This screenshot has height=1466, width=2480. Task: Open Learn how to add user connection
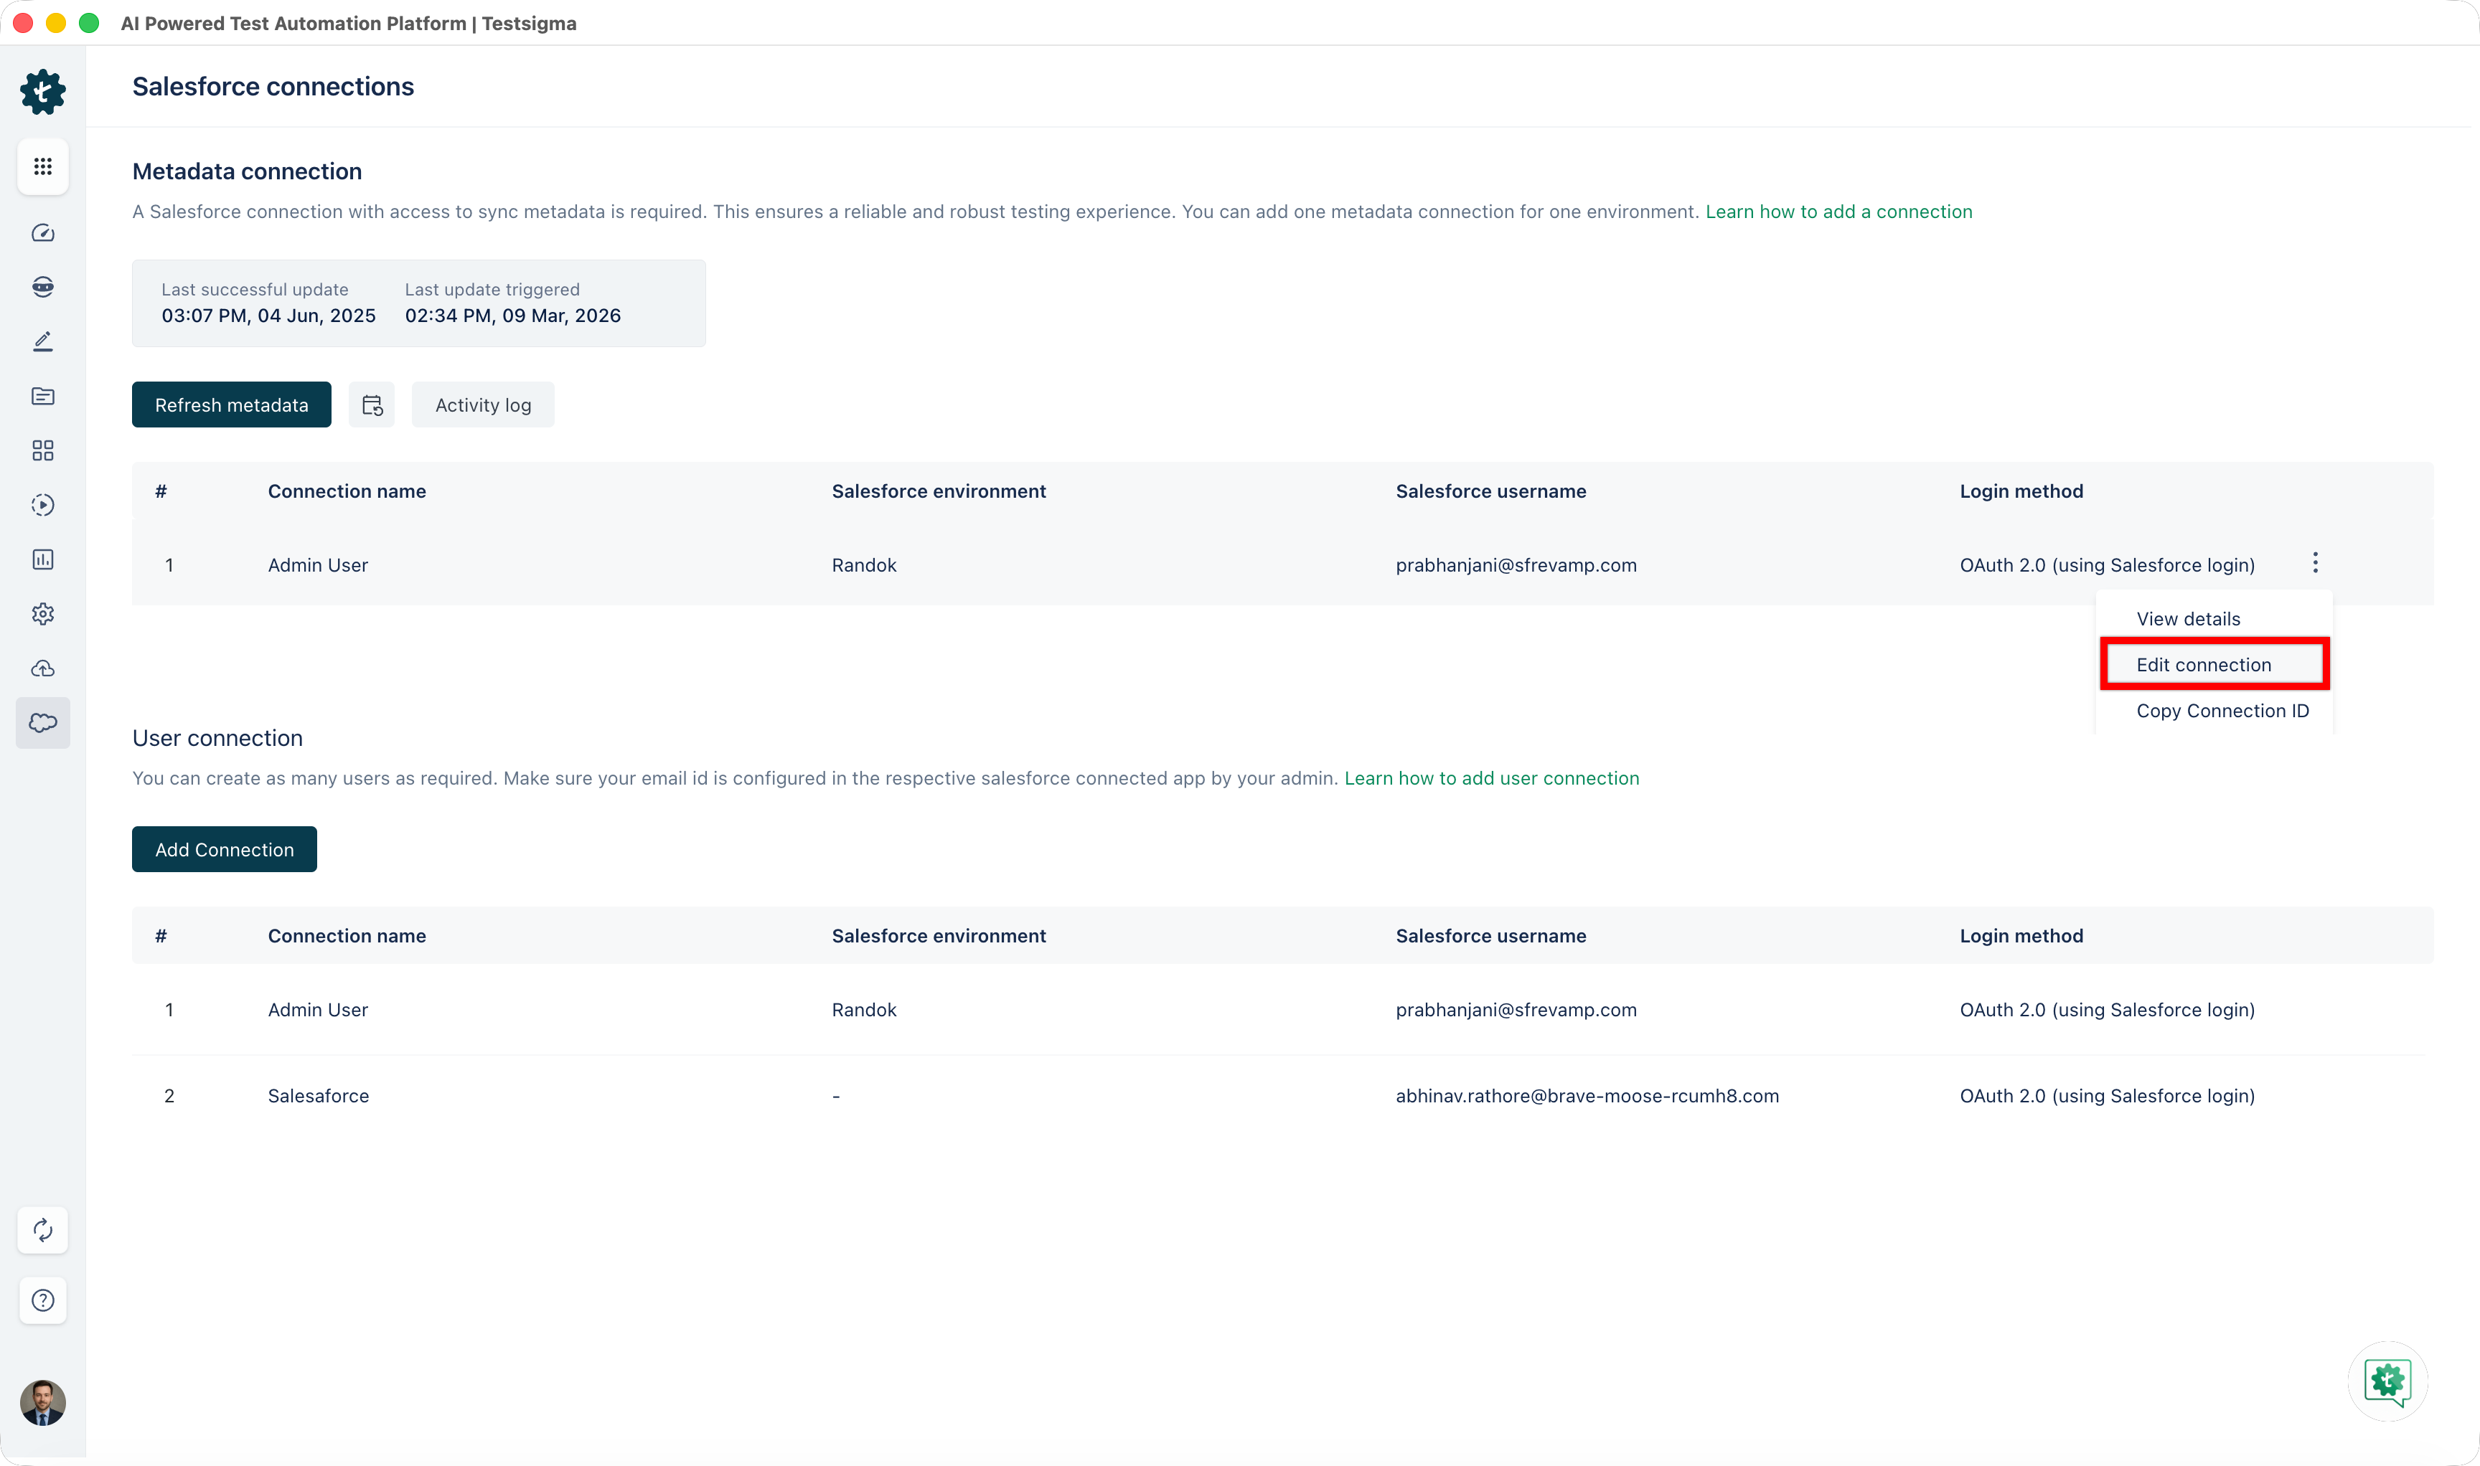[x=1490, y=778]
